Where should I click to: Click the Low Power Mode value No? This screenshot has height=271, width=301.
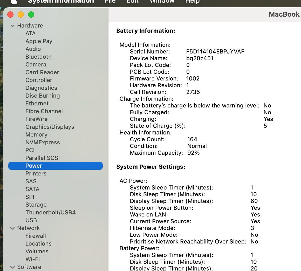[254, 235]
